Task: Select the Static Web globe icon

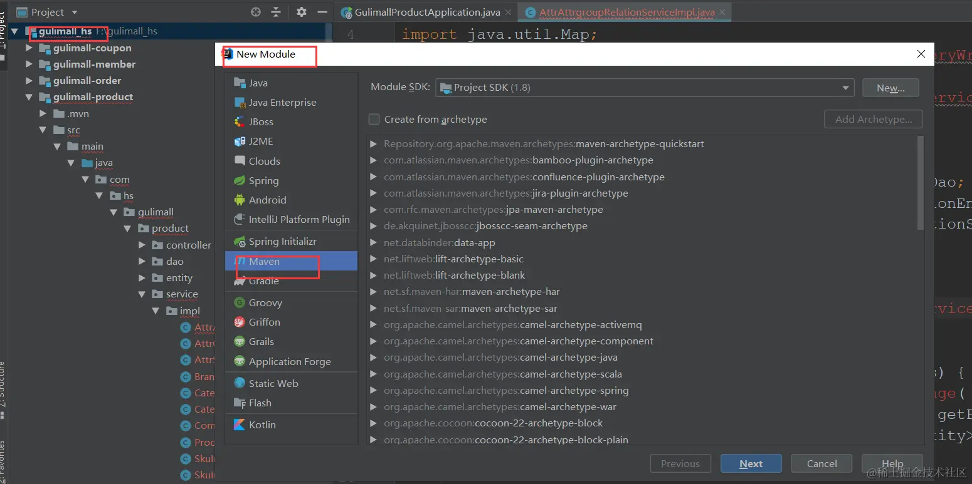Action: coord(239,383)
